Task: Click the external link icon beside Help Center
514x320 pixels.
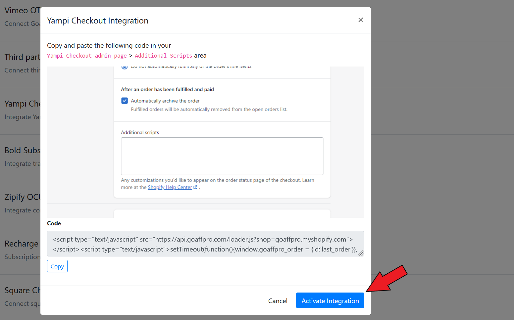Action: pyautogui.click(x=195, y=187)
